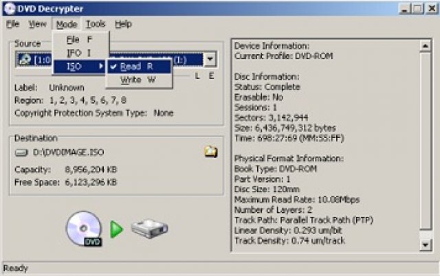Click the DVD Decrypter title bar icon
Viewport: 440px width, 276px height.
pos(10,9)
